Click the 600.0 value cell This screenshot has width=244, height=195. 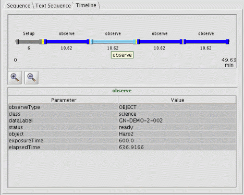click(177, 141)
